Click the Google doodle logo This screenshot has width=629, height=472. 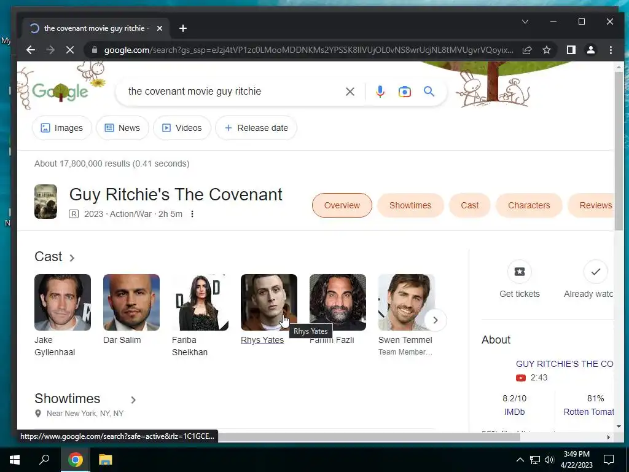click(x=60, y=91)
